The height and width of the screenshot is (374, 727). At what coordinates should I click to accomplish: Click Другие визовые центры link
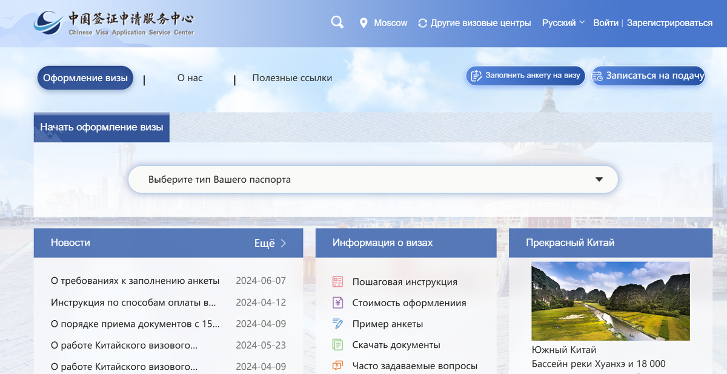point(481,23)
